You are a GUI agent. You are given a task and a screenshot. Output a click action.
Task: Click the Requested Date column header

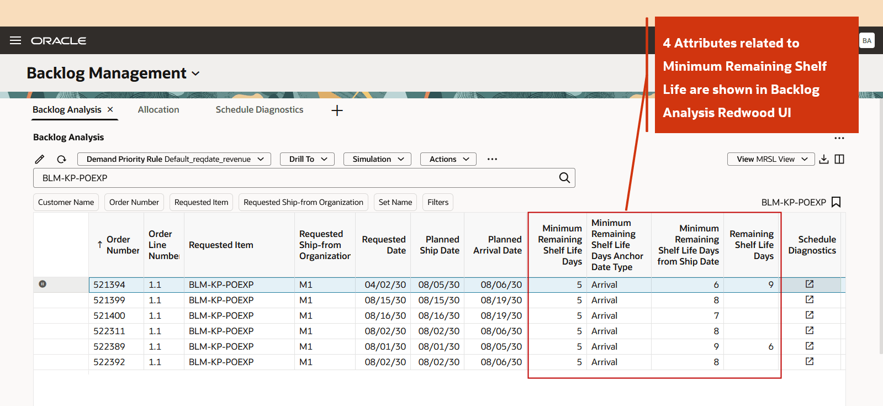coord(383,245)
